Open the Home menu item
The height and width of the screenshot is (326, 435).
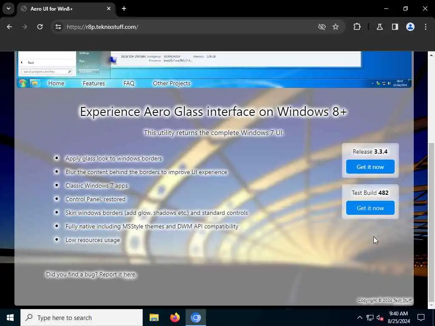(x=56, y=84)
